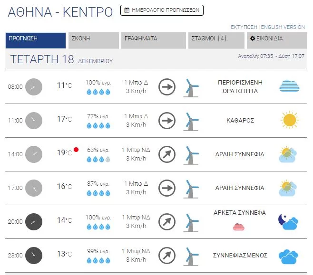Click the red dot beside 19°C
The width and height of the screenshot is (313, 275).
pos(76,150)
